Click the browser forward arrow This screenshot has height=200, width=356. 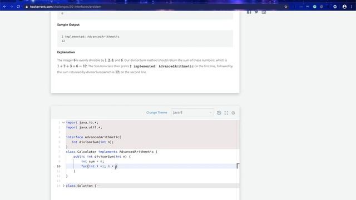pyautogui.click(x=11, y=7)
